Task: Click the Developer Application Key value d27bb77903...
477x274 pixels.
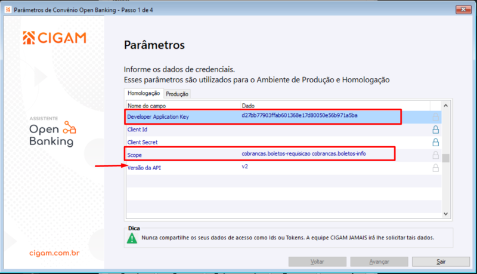Action: 299,115
